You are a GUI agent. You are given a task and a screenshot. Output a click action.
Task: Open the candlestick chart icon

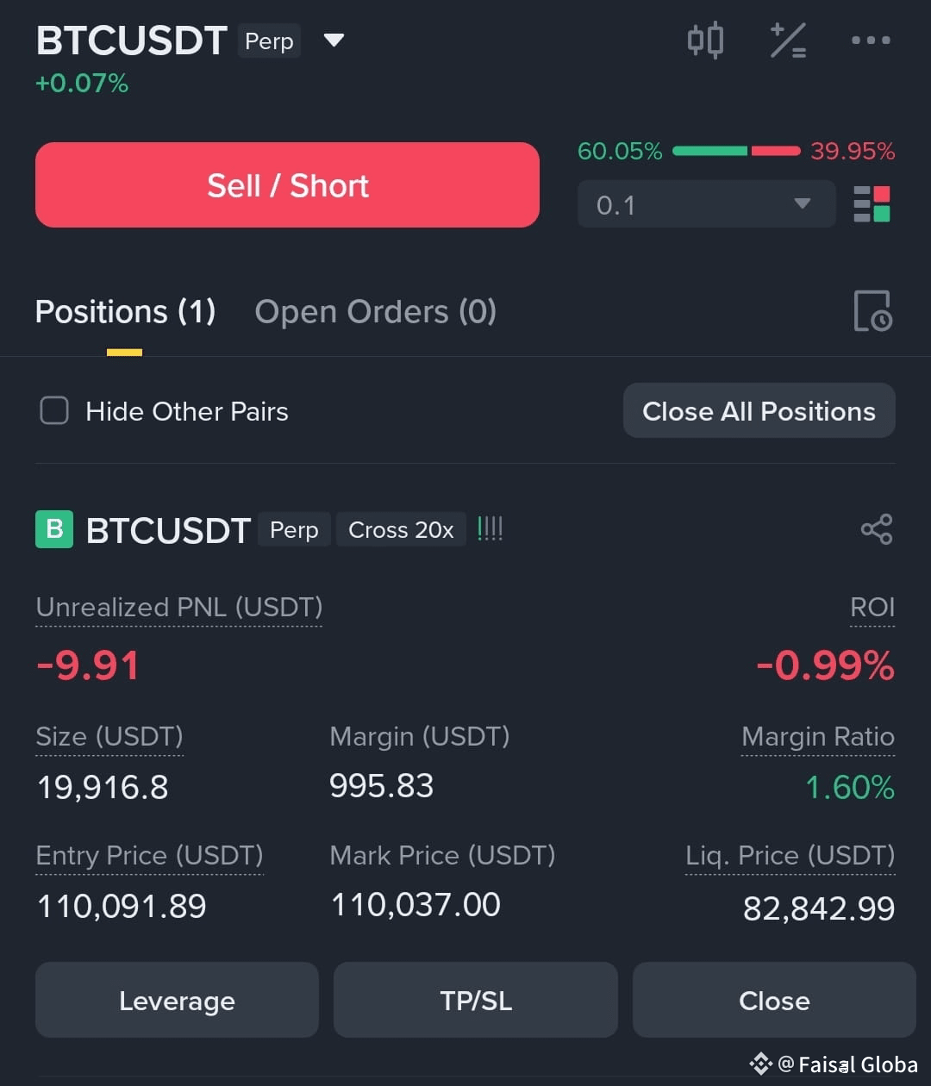[705, 41]
